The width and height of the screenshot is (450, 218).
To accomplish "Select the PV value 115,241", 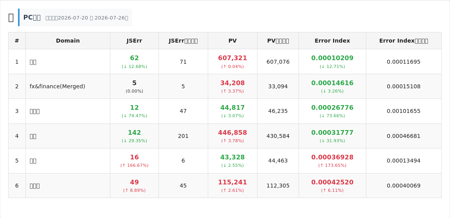I will pos(232,182).
